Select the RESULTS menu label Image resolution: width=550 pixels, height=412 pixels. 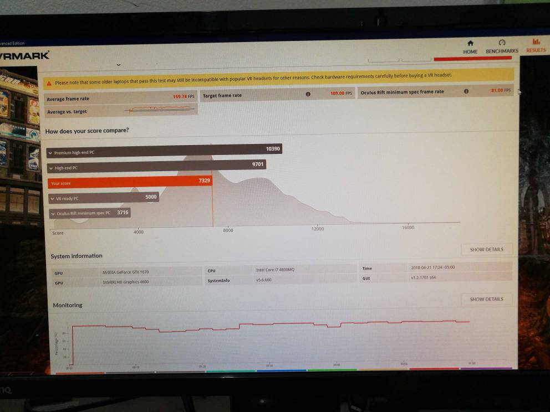pyautogui.click(x=536, y=50)
